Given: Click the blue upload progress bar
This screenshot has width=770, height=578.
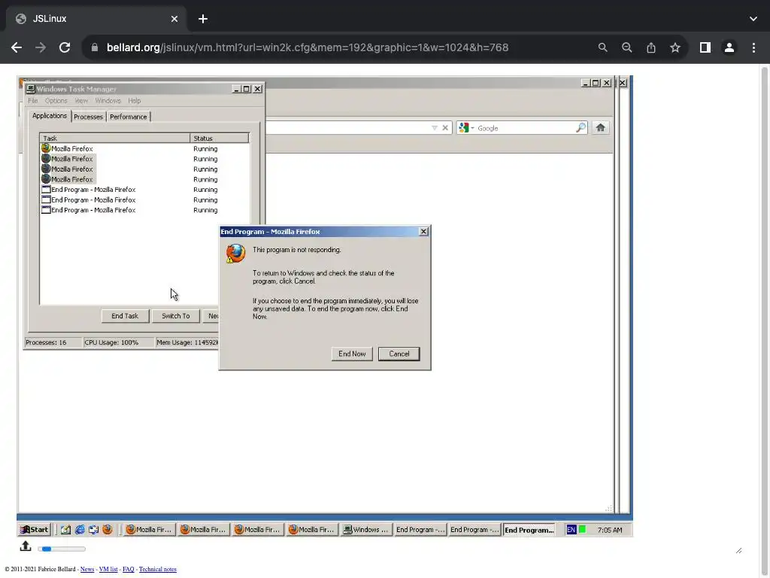Looking at the screenshot, I should (x=62, y=549).
